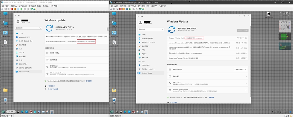Image resolution: width=293 pixels, height=117 pixels.
Task: Select Windows Update in right VM sidebar
Action: [x=151, y=73]
